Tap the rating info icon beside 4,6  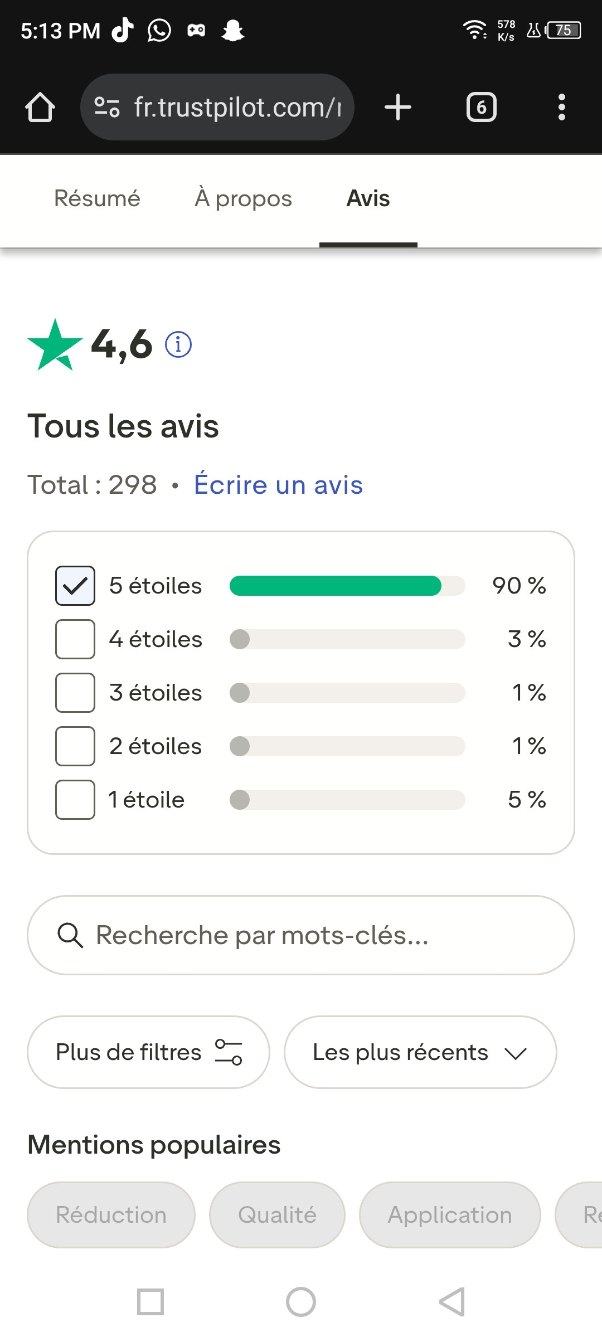[178, 344]
